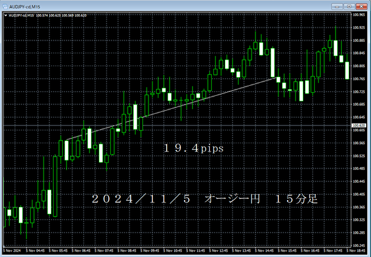Click the time axis label '5 Nov 07:45'
Screen dimensions: 371x257
[104, 251]
